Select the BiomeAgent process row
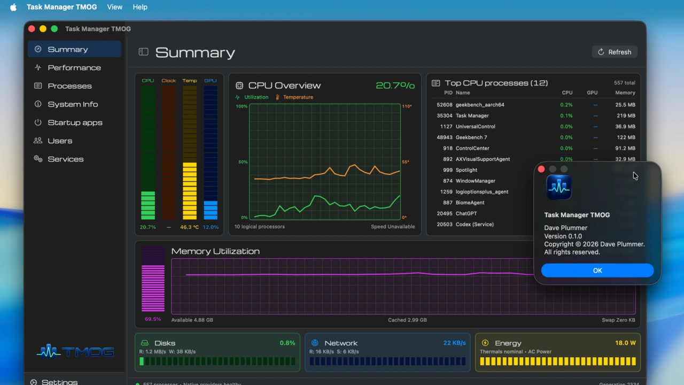This screenshot has width=684, height=385. coord(483,203)
